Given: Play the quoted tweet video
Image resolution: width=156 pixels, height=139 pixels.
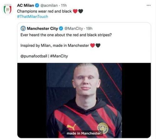Looking at the screenshot, I should point(84,100).
